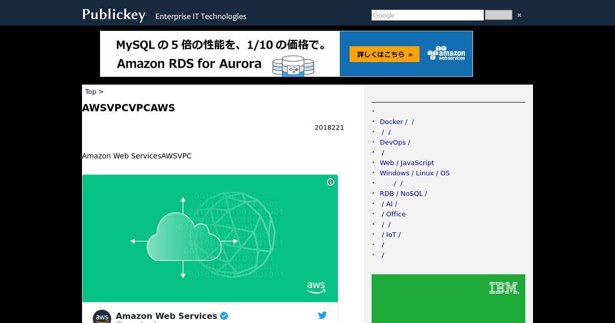Click the AWSVPCVPCAWS article headline
The width and height of the screenshot is (615, 323).
tap(129, 108)
